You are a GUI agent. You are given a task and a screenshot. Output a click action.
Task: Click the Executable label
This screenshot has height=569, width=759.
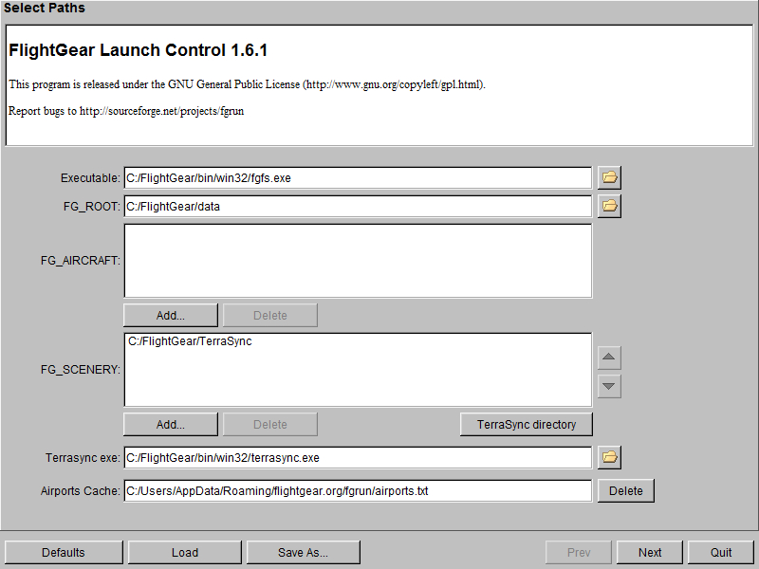click(x=90, y=178)
